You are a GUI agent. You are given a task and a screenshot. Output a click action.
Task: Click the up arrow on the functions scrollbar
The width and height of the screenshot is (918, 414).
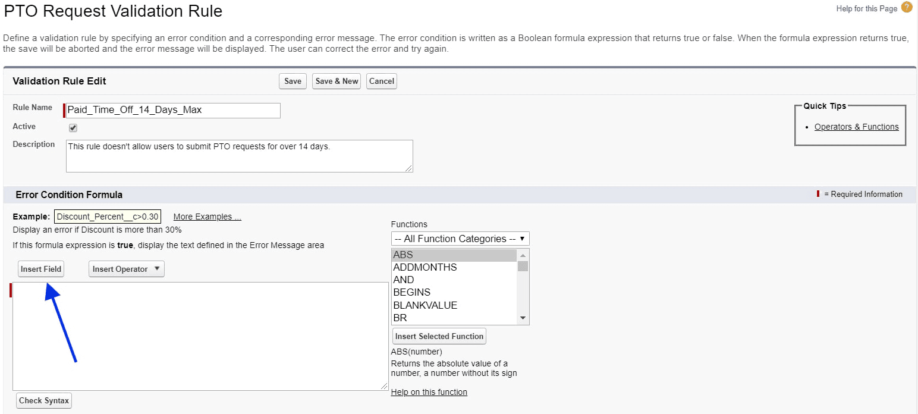click(523, 255)
